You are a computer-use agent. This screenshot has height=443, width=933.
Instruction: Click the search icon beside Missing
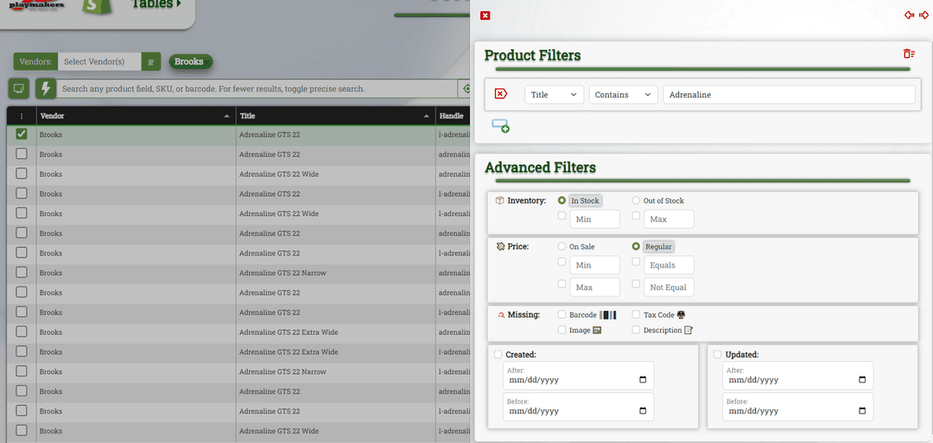[x=501, y=314]
